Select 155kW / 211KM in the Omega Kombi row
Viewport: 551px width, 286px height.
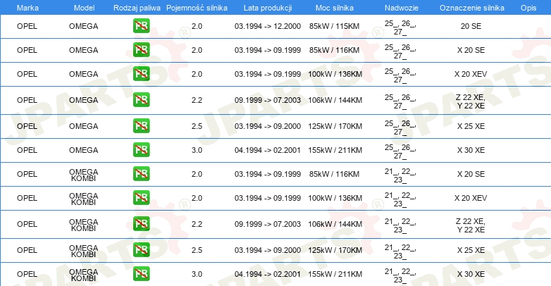click(x=335, y=274)
